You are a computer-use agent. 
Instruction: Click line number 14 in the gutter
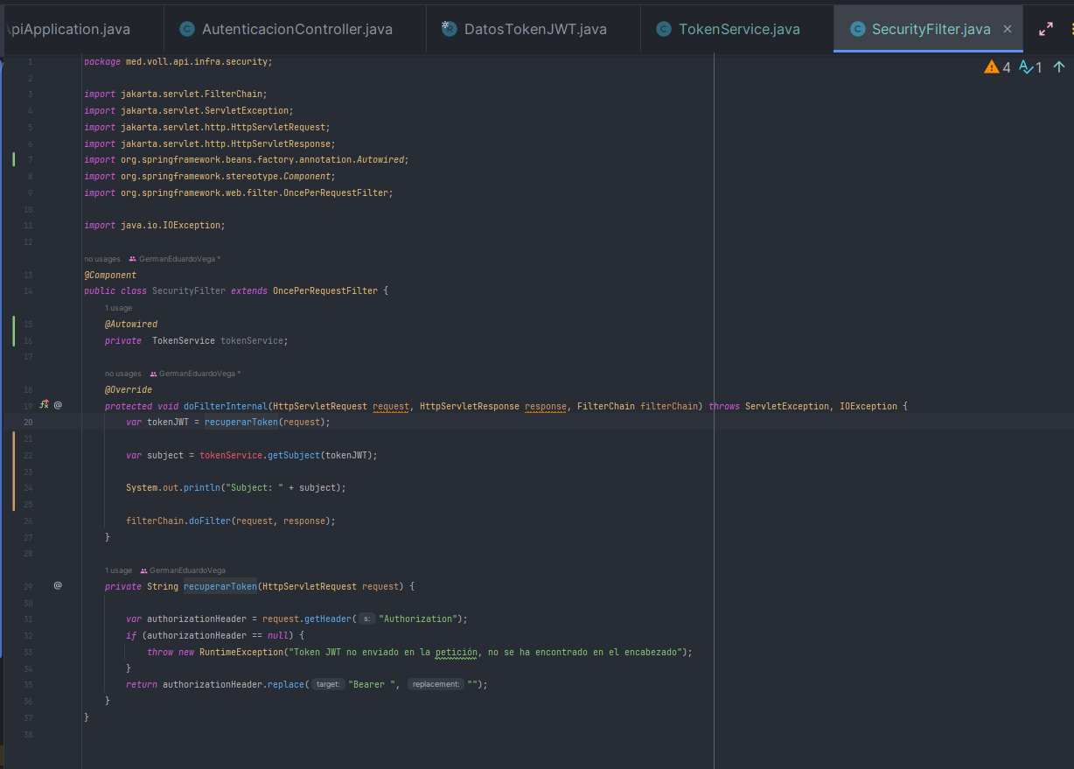29,290
